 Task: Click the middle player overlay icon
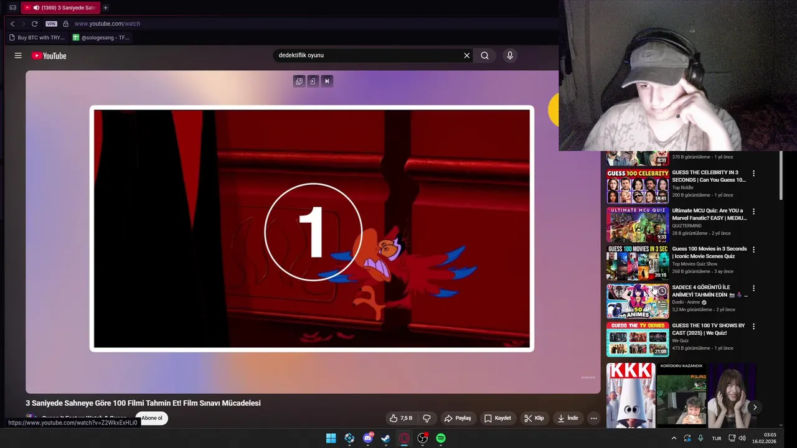(x=313, y=81)
